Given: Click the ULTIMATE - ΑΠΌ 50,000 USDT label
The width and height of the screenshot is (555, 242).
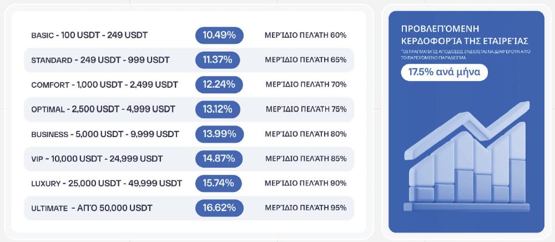Looking at the screenshot, I should point(92,208).
